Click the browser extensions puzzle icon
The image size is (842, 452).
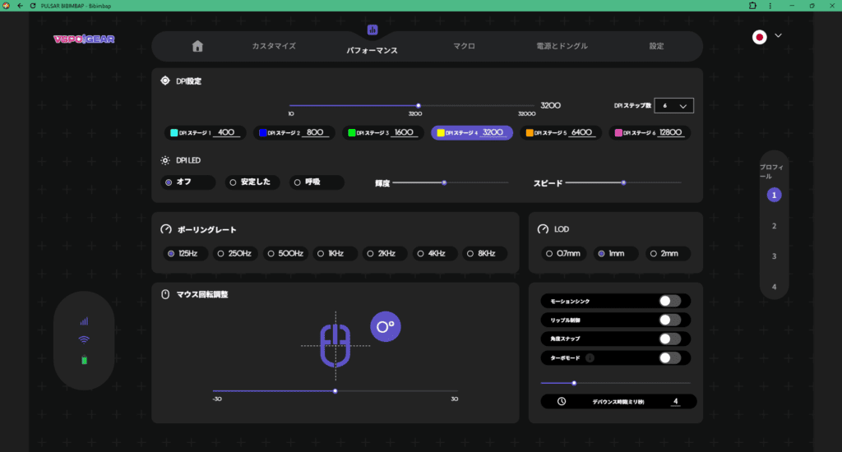click(x=752, y=5)
